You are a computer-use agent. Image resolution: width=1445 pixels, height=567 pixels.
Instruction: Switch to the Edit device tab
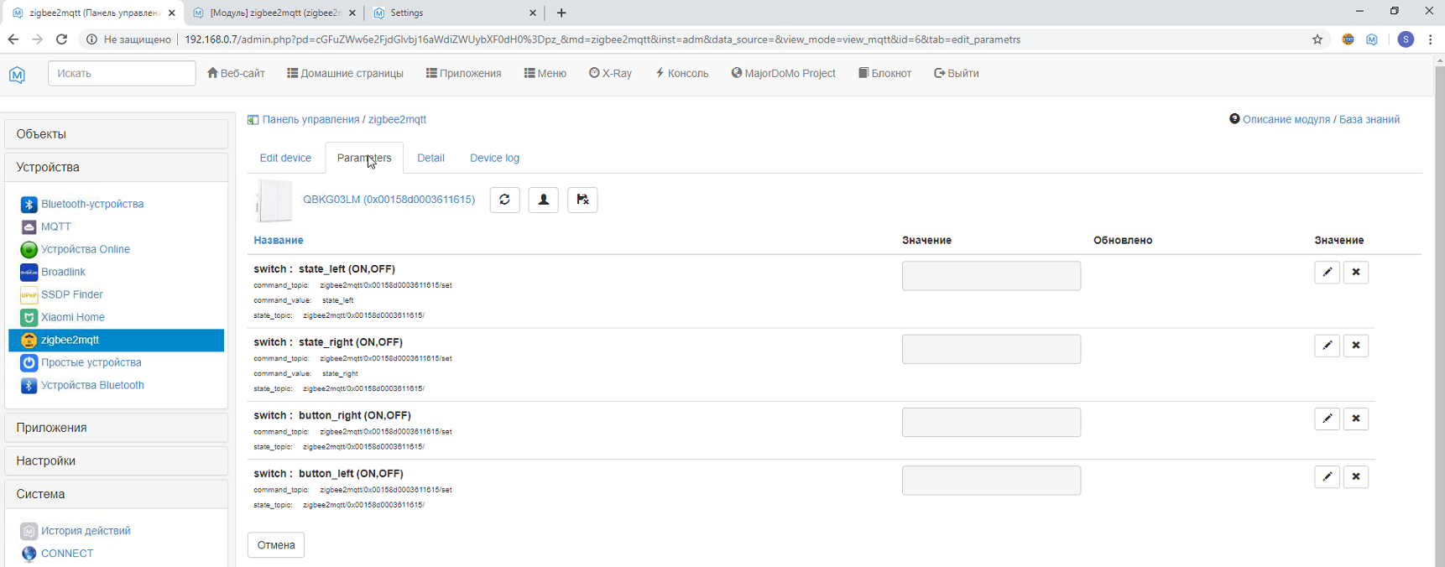click(x=285, y=158)
